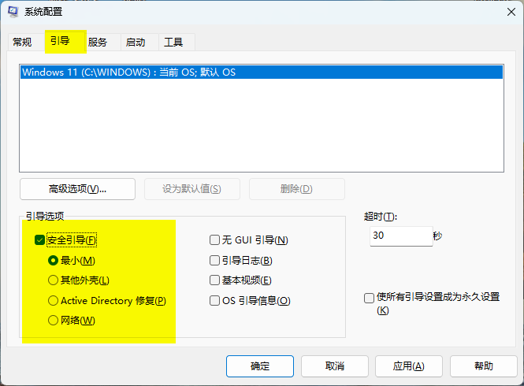Click the 超时 seconds input field
524x386 pixels.
pyautogui.click(x=401, y=236)
